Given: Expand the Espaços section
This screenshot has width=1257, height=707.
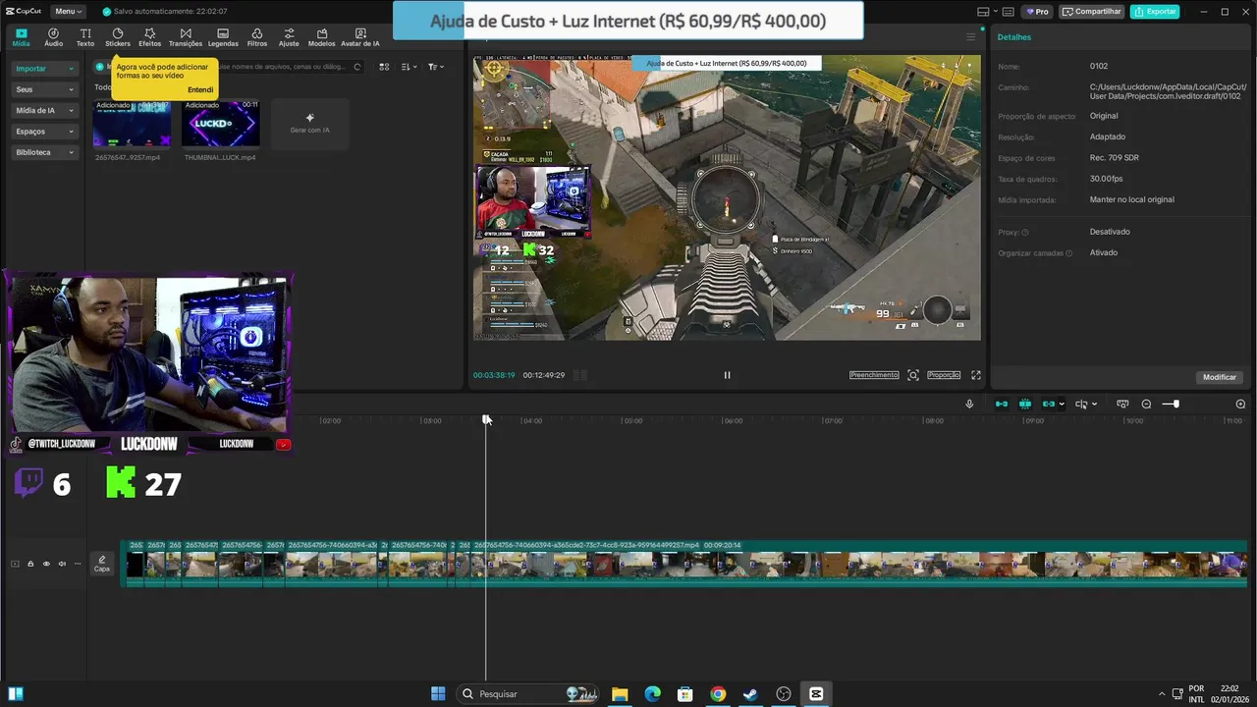Looking at the screenshot, I should coord(44,131).
